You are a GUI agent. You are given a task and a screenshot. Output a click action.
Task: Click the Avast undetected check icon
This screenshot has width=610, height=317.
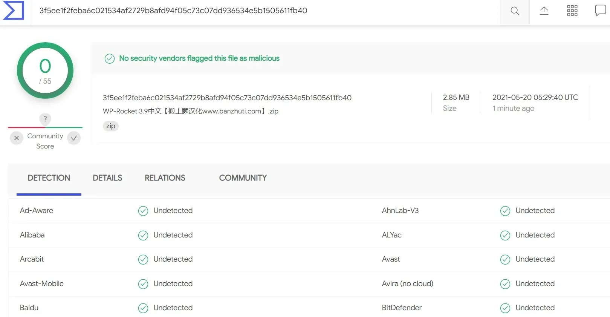pyautogui.click(x=505, y=259)
